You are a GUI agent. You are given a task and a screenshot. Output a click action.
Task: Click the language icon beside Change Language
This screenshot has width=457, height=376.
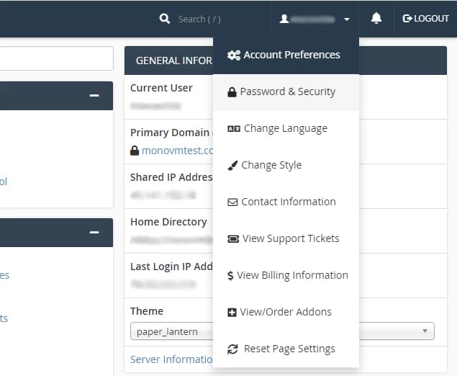pyautogui.click(x=234, y=129)
